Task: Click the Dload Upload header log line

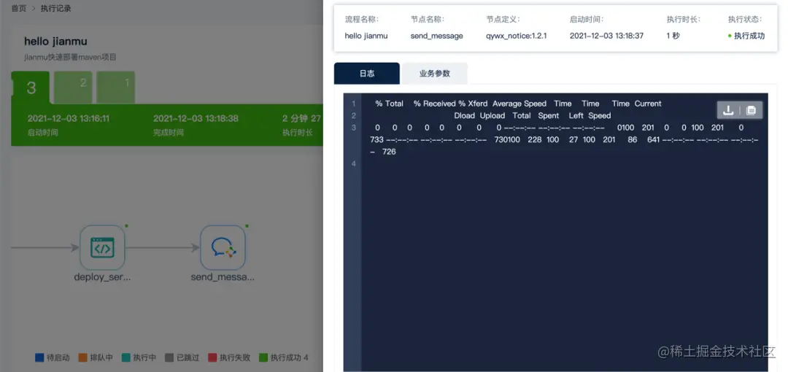Action: tap(532, 116)
